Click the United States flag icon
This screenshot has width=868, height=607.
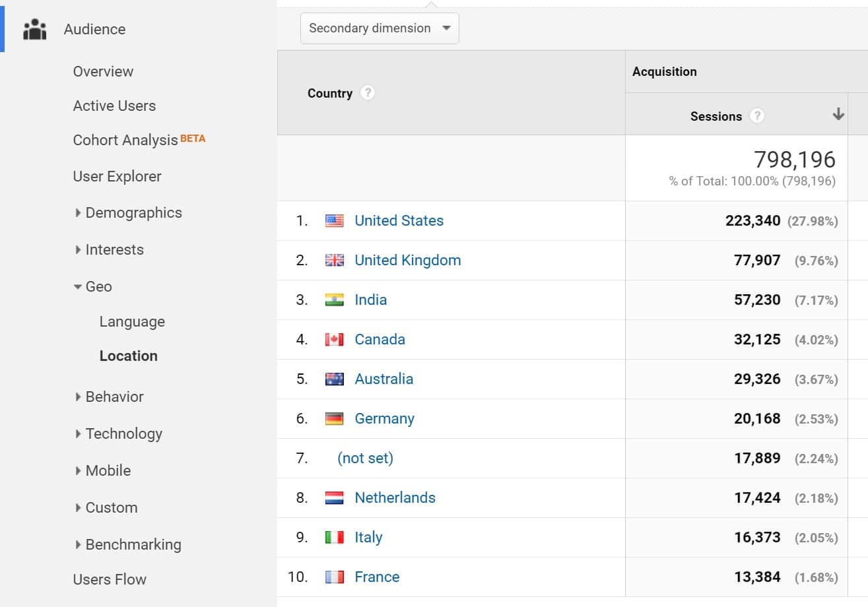coord(335,220)
